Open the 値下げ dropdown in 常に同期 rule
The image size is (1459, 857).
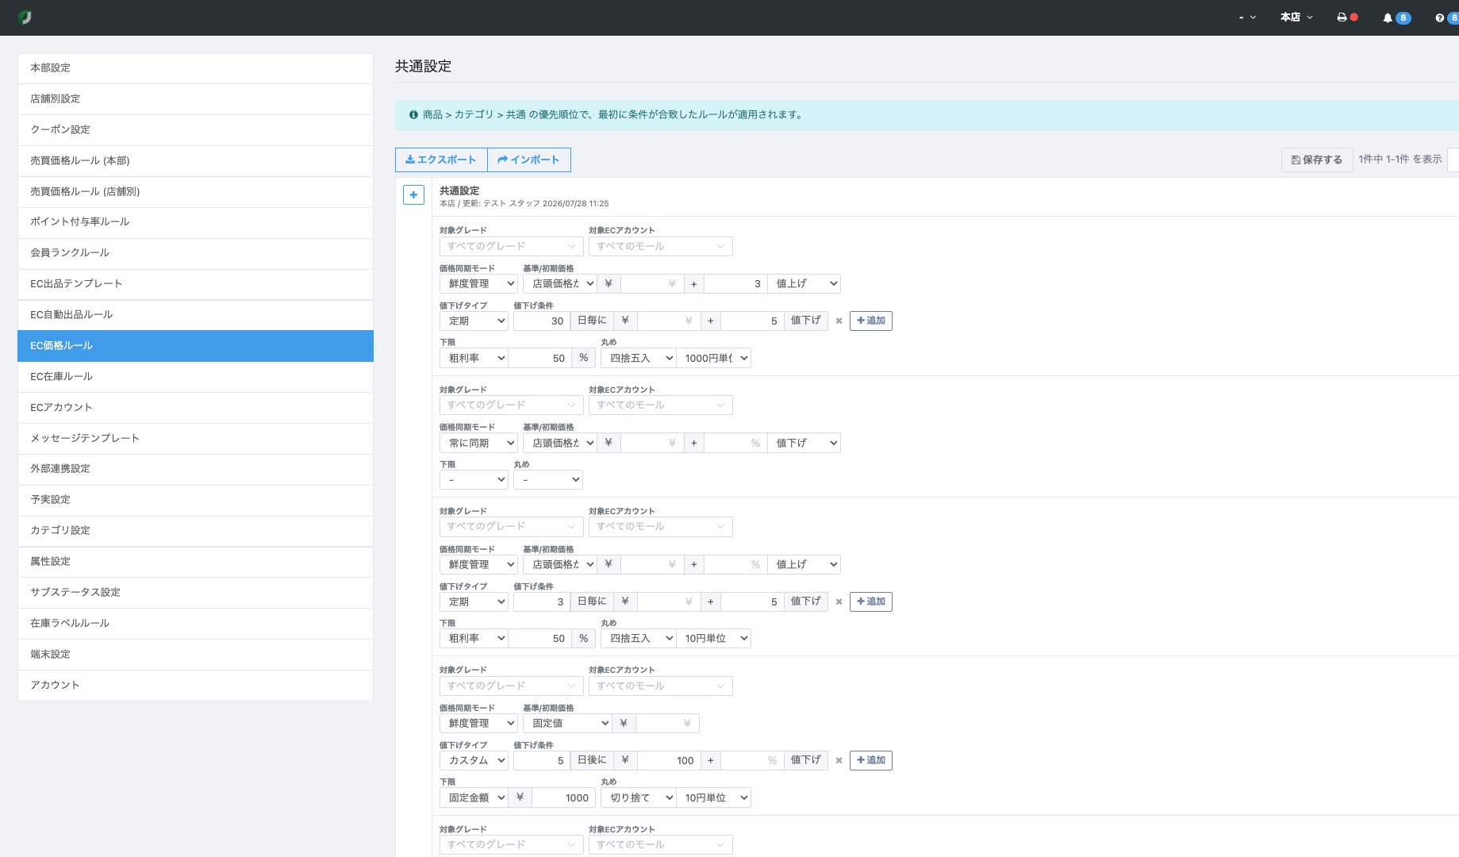804,444
